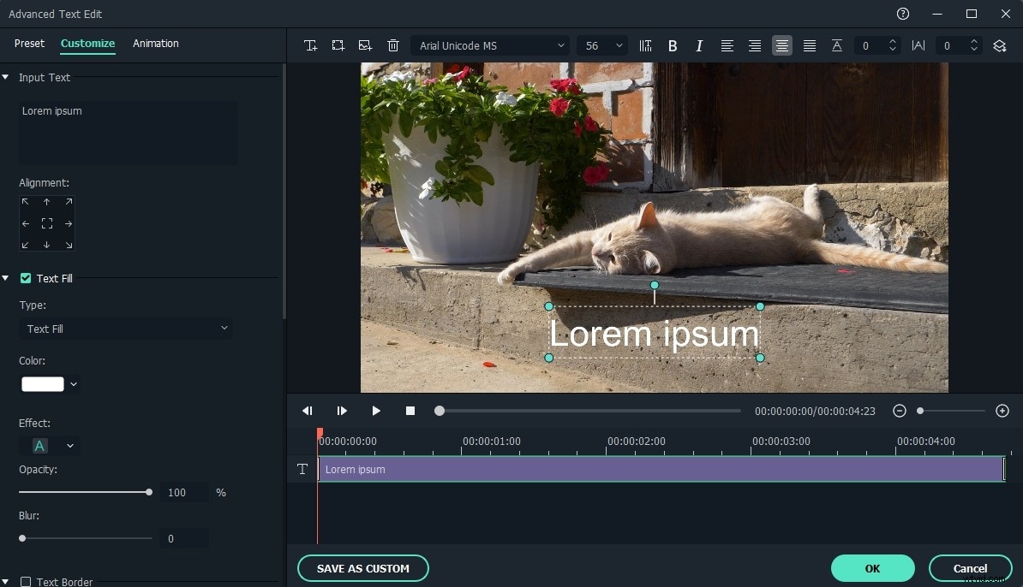Open the Arial Unicode MS font dropdown
Image resolution: width=1023 pixels, height=587 pixels.
(490, 45)
